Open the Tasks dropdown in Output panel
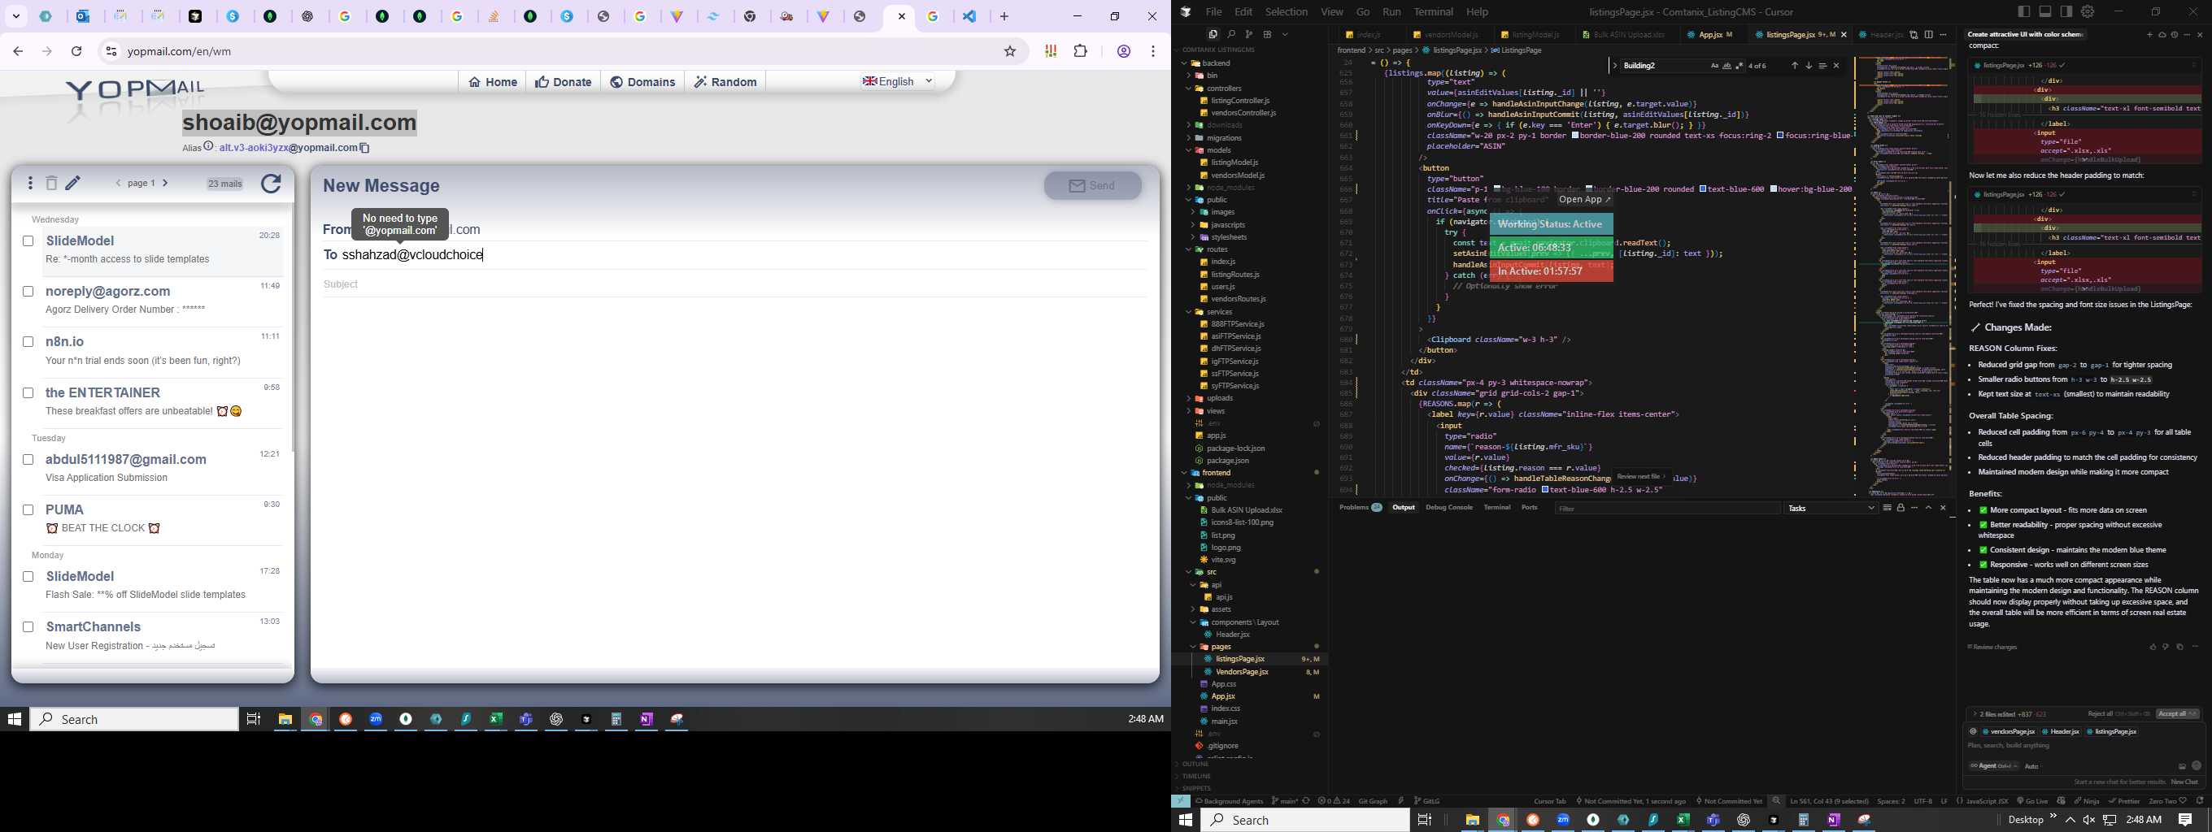The height and width of the screenshot is (832, 2212). point(1831,509)
